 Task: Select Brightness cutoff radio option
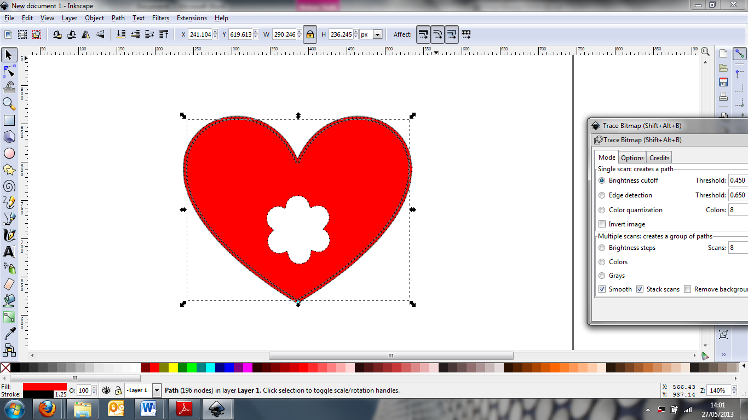[x=602, y=180]
